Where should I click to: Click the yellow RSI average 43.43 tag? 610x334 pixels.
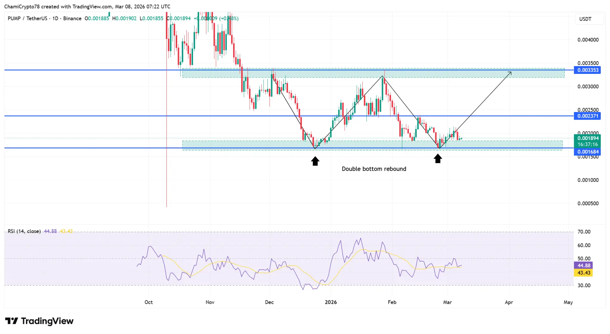[583, 273]
